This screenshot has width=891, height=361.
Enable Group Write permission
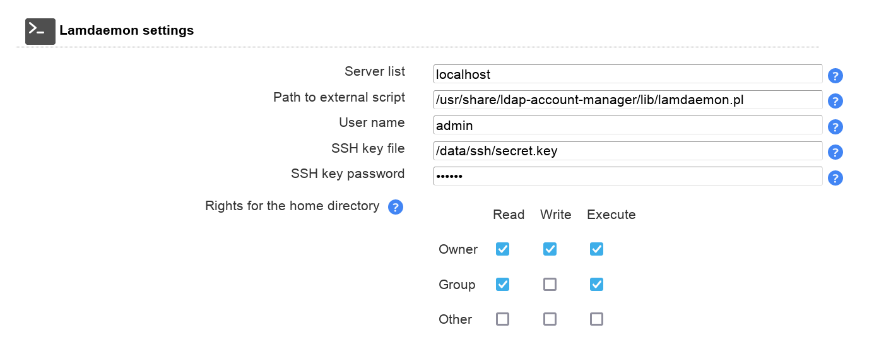(x=550, y=285)
